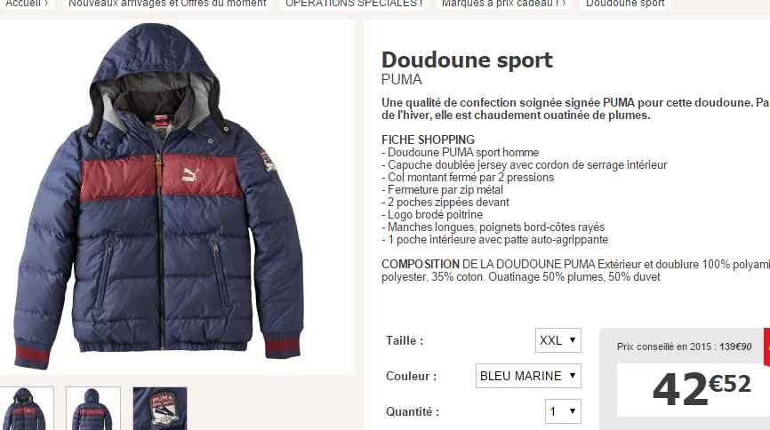Go to the Accueil breadcrumb link
The width and height of the screenshot is (770, 430).
(x=27, y=4)
